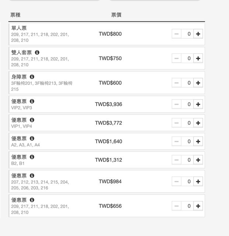Click info icon next to 雙人套票
The image size is (229, 236).
coord(37,53)
